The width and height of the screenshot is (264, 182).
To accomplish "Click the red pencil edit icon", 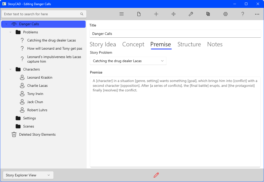I will 156,175.
